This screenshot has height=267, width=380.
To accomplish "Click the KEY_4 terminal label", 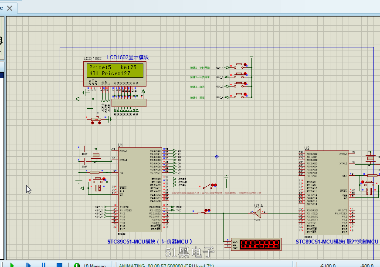I will click(x=219, y=97).
